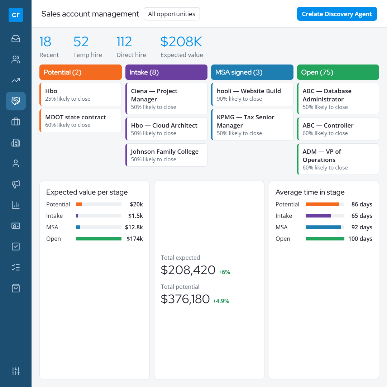Open the single-person sidebar icon
Viewport: 387px width, 387px height.
click(x=15, y=163)
